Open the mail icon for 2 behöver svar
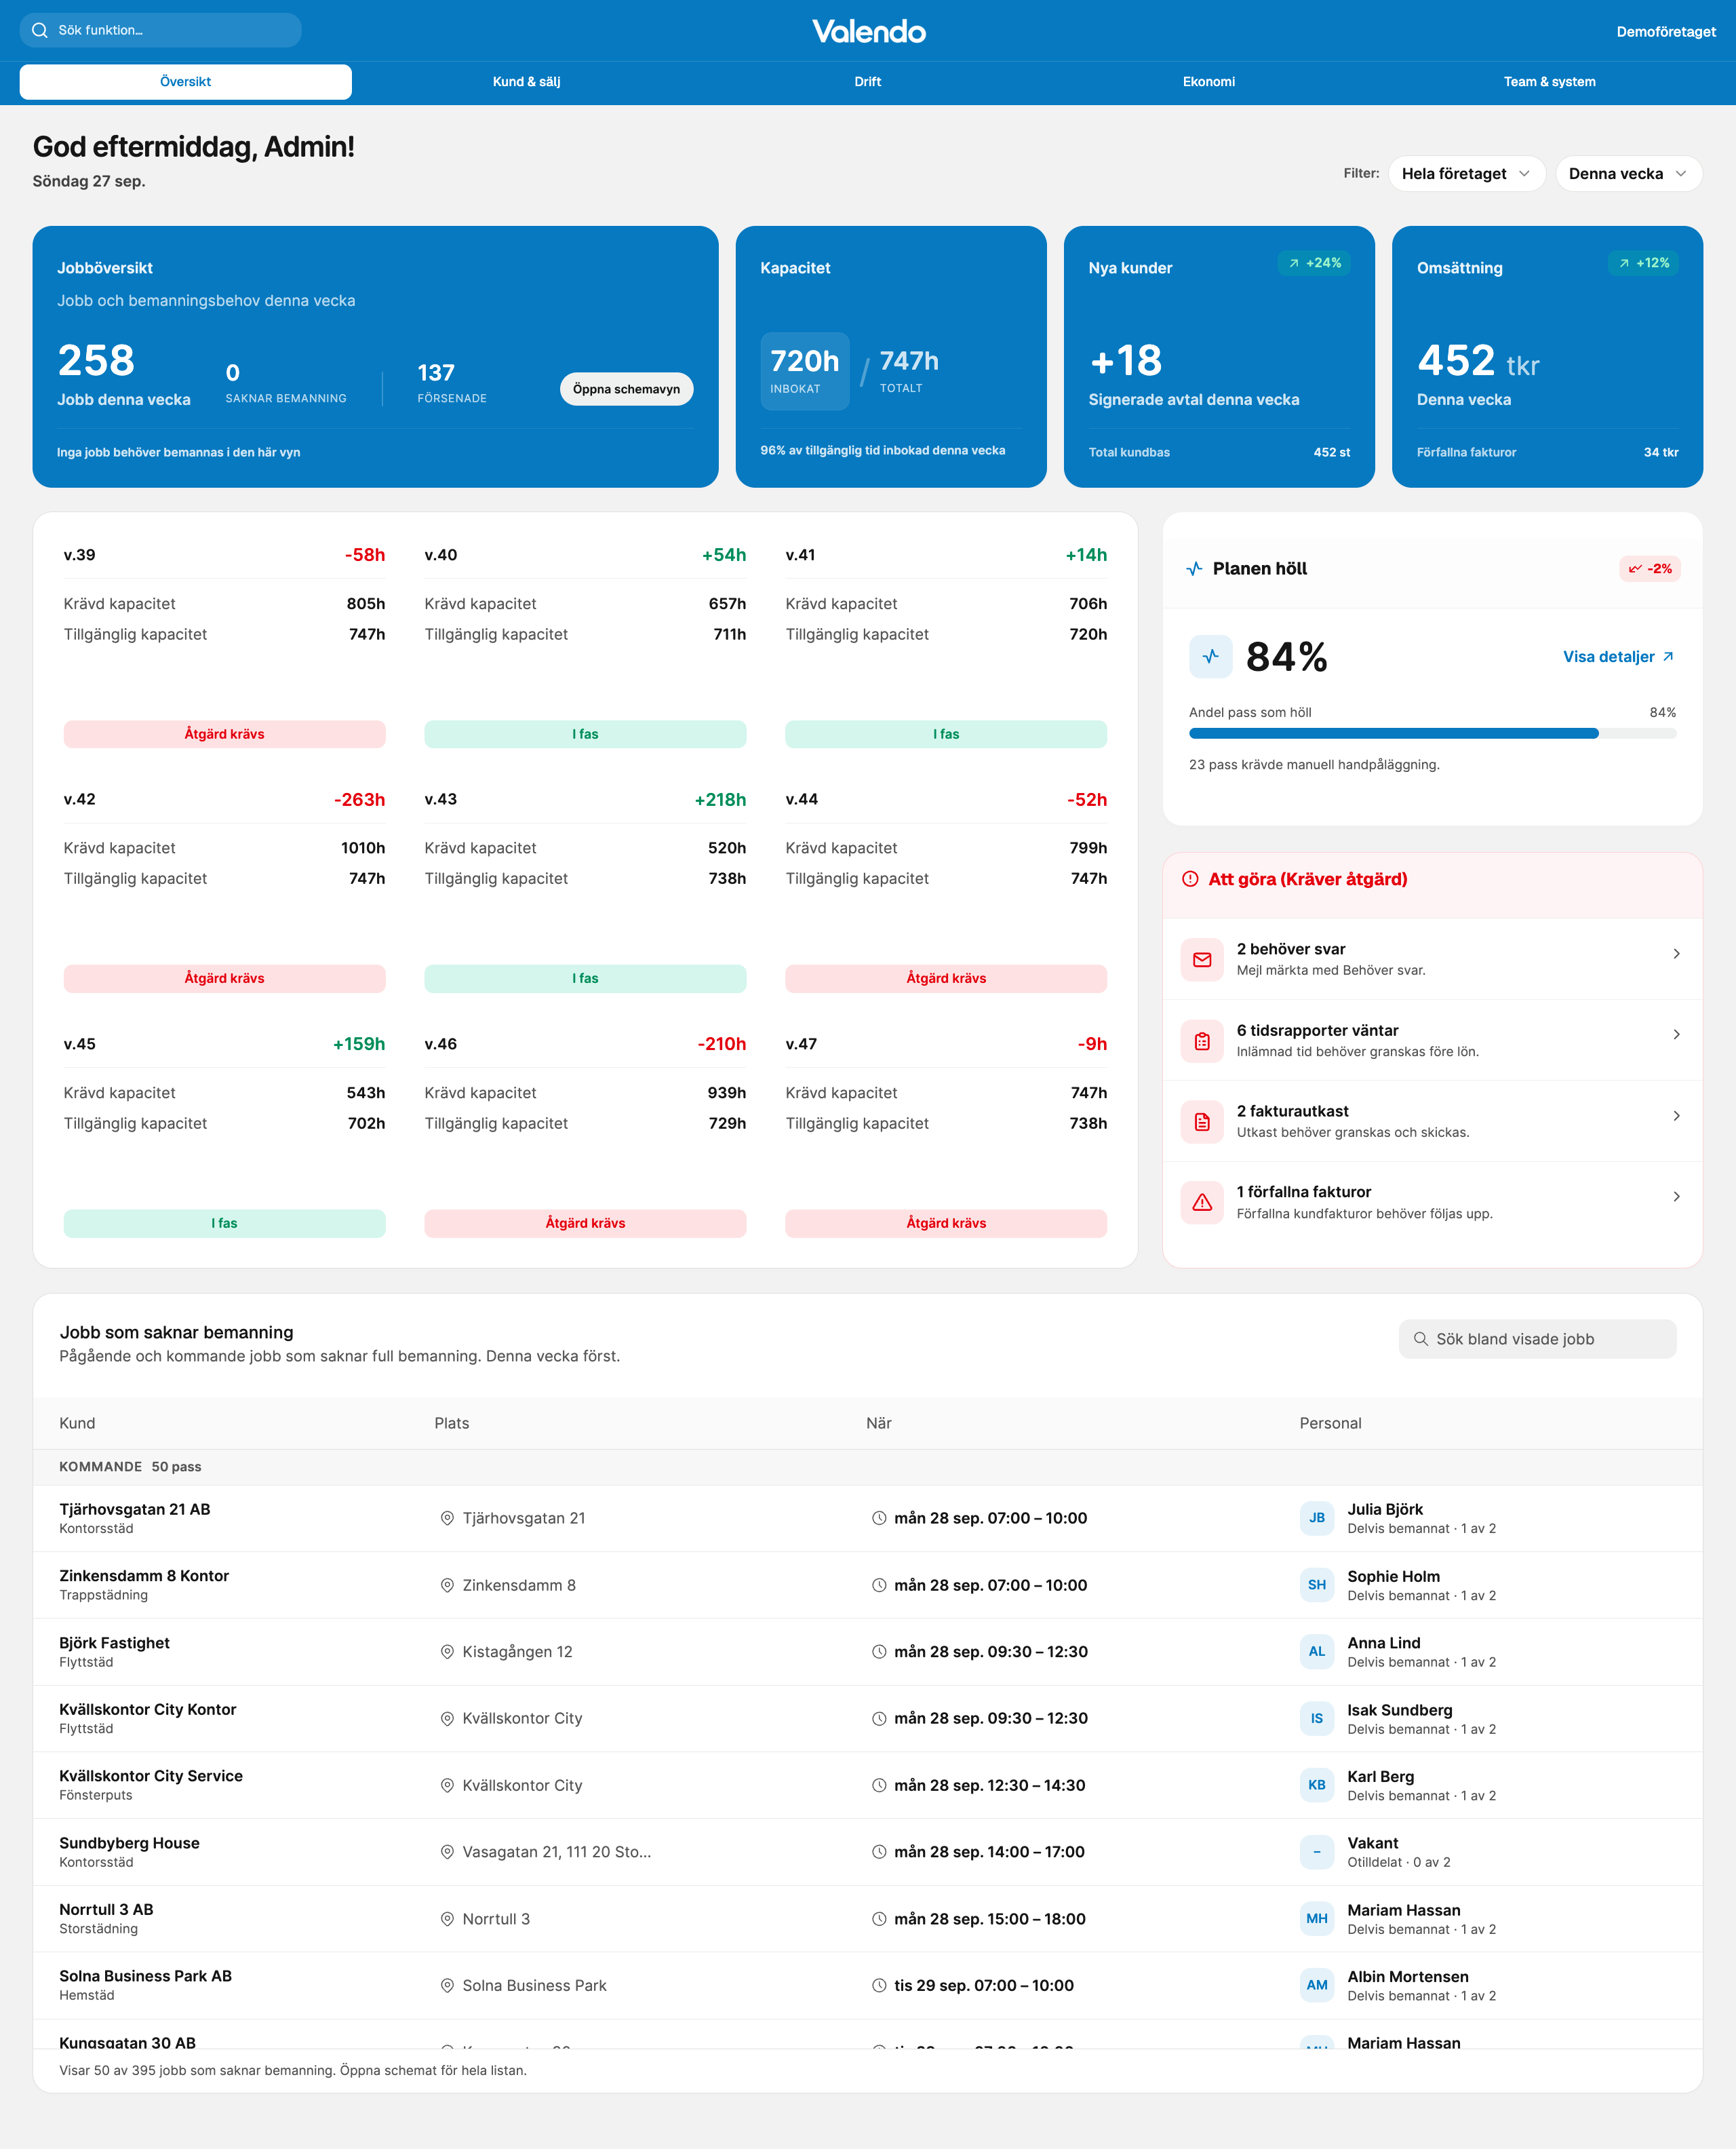Screen dimensions: 1736x2149 coord(1202,959)
